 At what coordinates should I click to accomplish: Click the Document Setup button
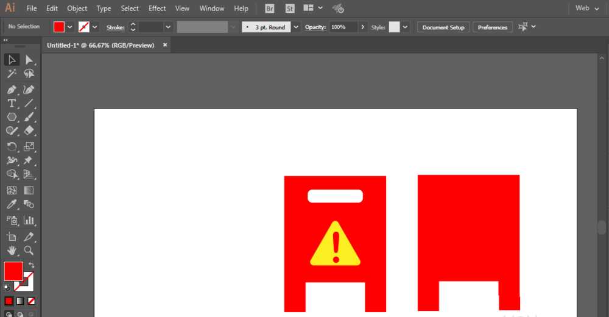tap(443, 27)
